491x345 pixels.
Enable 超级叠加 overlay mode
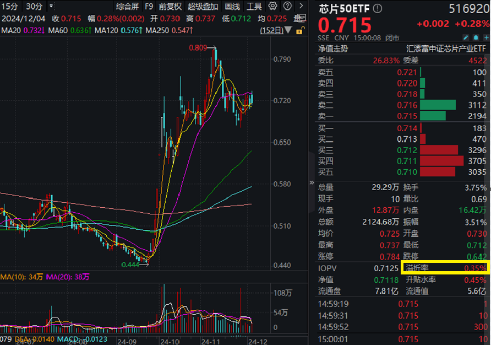coord(202,6)
